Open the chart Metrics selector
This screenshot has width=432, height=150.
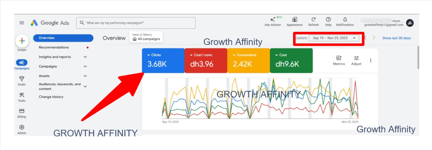(x=339, y=60)
